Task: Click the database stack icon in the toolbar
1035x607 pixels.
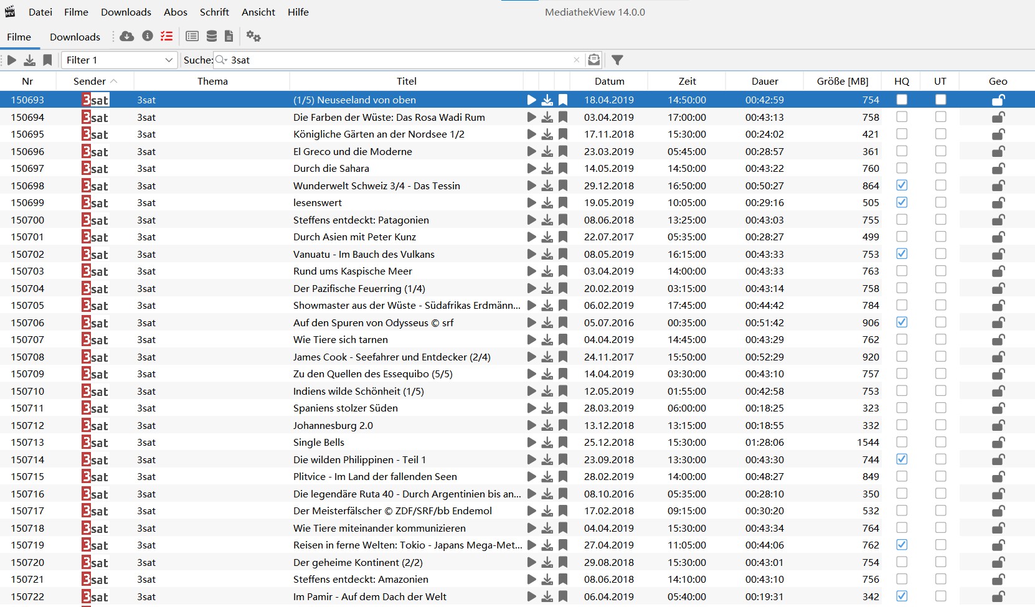Action: (x=212, y=36)
